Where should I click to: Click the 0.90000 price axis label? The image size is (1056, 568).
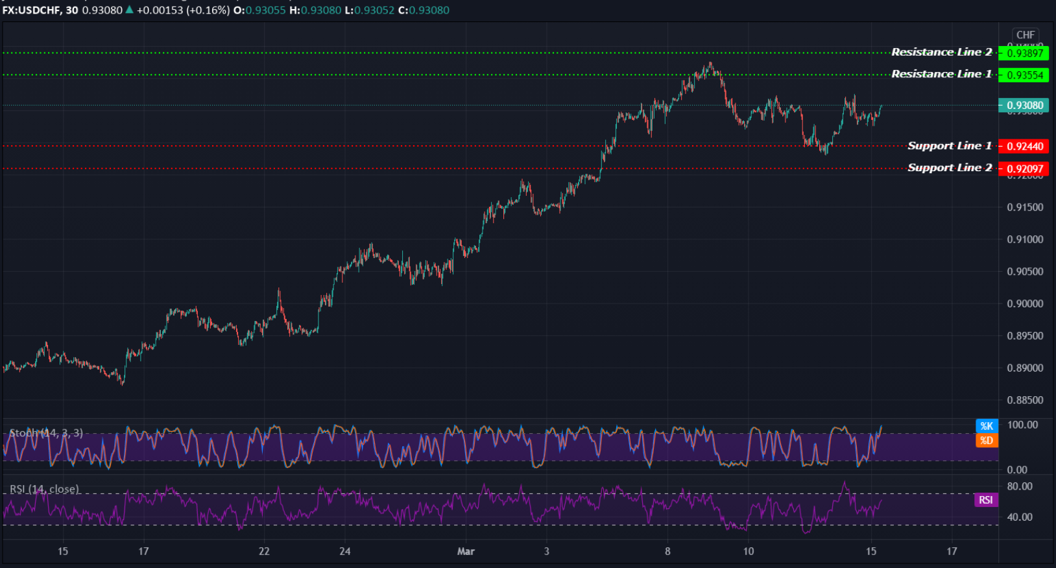1025,303
